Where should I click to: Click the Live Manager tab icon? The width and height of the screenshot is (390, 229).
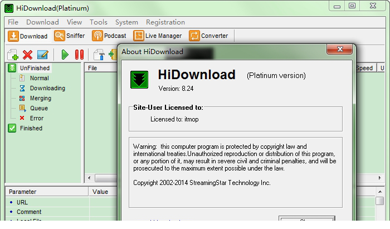click(x=139, y=36)
